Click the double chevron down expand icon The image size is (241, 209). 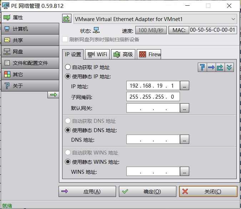[x=229, y=67]
